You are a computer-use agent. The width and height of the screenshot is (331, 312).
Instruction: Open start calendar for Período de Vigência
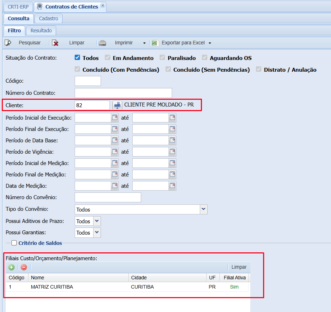pos(115,152)
